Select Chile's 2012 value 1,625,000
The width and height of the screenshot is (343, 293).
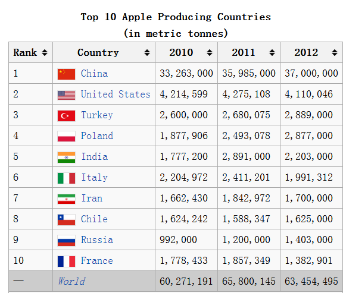coord(308,219)
